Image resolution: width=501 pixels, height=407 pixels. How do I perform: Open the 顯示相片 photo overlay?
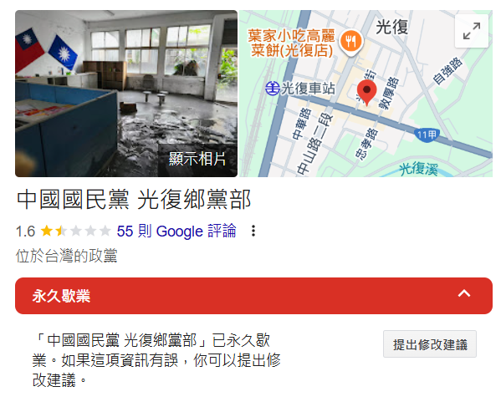coord(197,159)
